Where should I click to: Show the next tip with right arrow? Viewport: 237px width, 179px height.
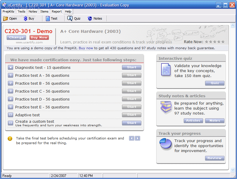point(138,138)
